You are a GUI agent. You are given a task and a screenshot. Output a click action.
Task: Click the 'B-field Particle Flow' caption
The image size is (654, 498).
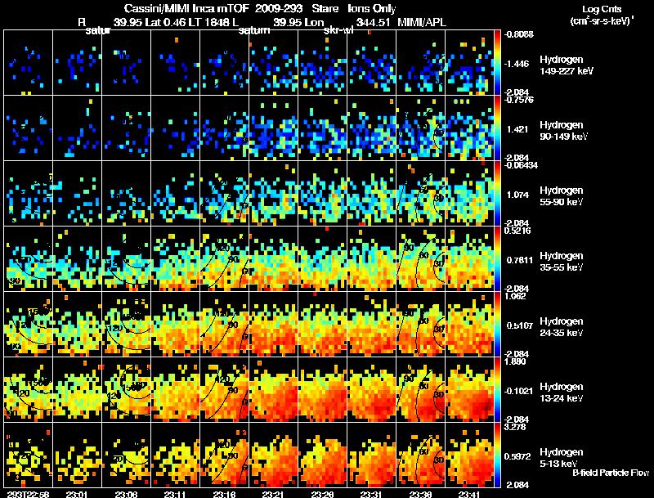click(x=611, y=473)
